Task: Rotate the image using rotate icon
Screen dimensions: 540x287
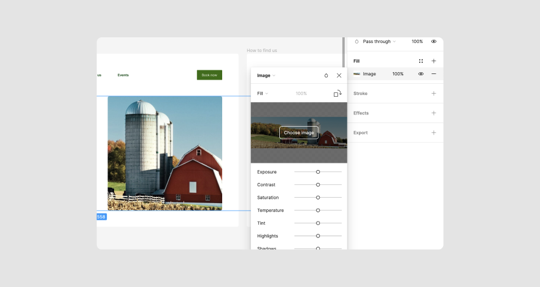Action: click(337, 94)
